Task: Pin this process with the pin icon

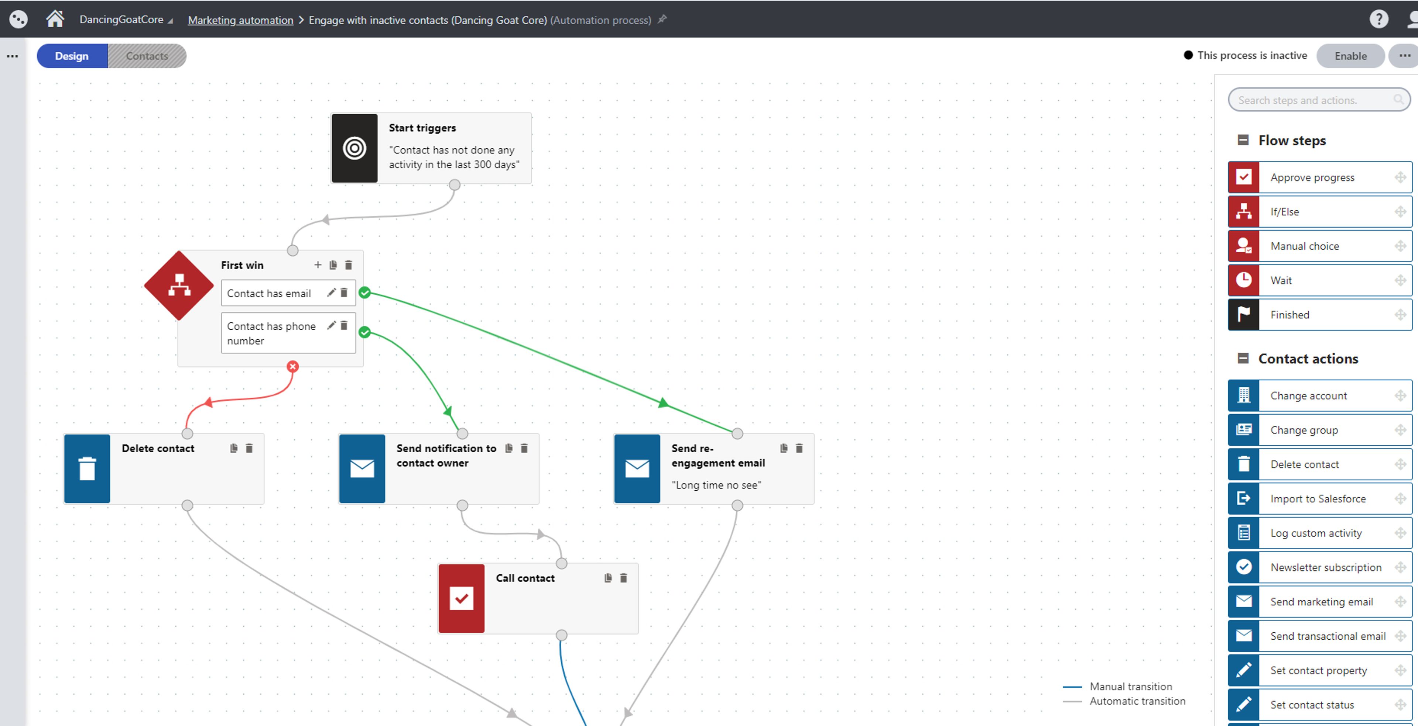Action: (663, 19)
